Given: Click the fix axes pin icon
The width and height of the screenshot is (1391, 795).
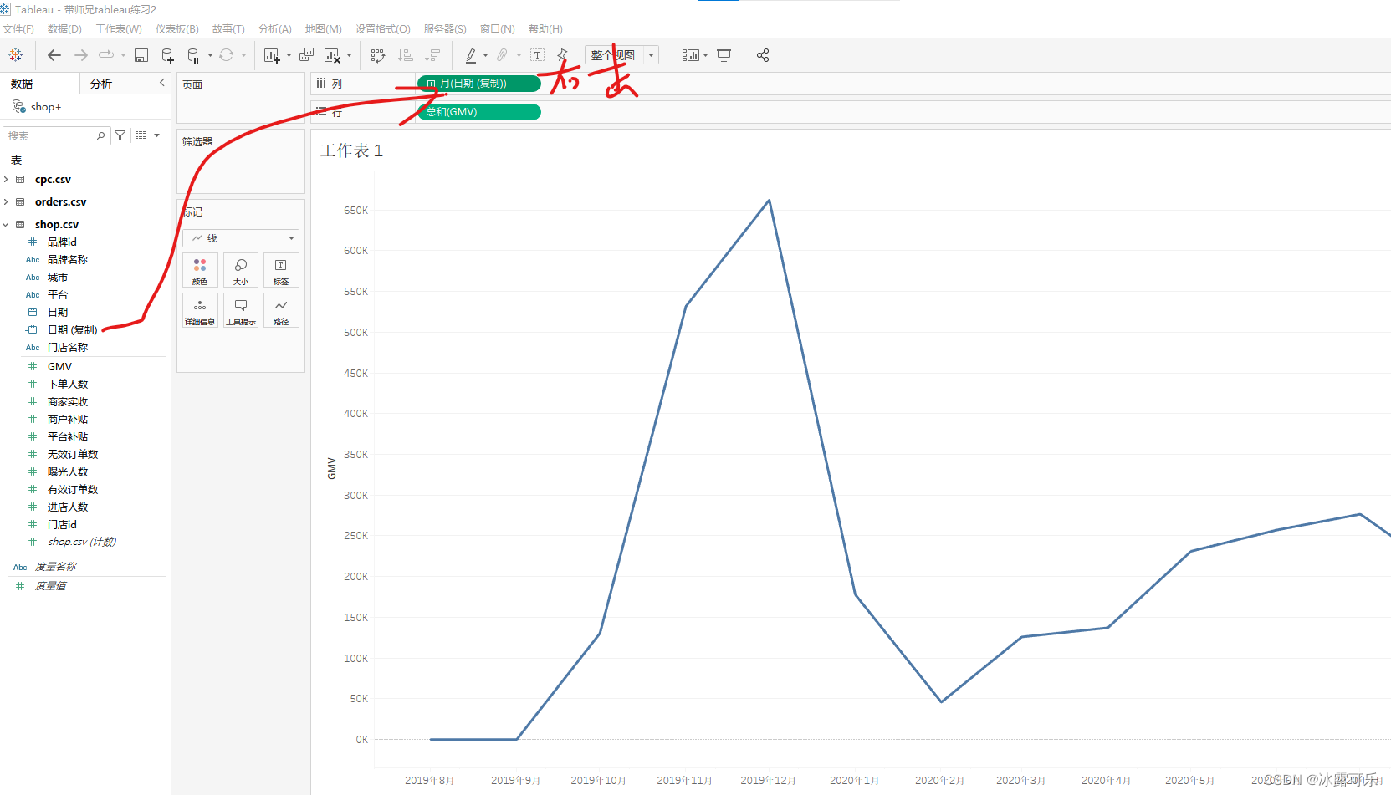Looking at the screenshot, I should pos(562,55).
